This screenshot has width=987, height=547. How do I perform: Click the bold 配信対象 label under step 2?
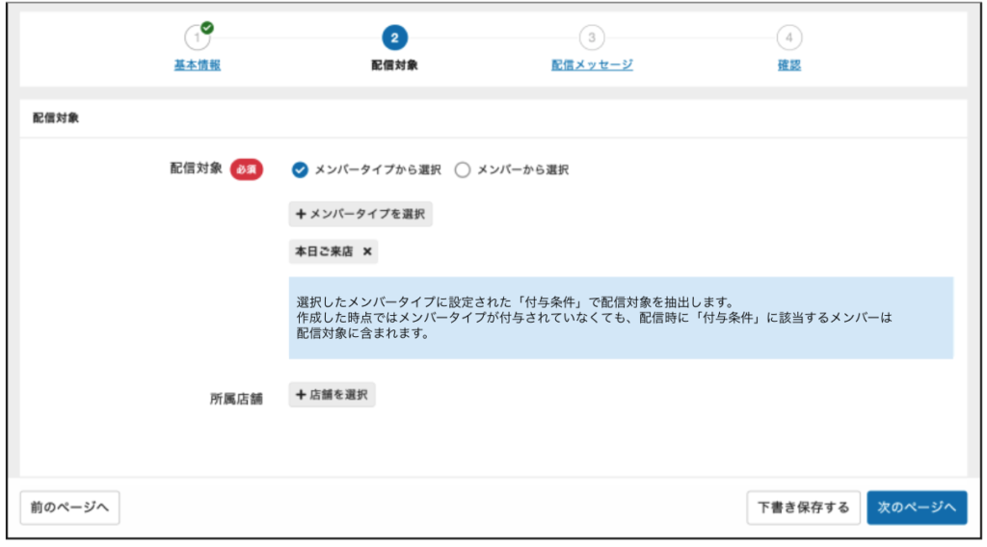pyautogui.click(x=393, y=65)
